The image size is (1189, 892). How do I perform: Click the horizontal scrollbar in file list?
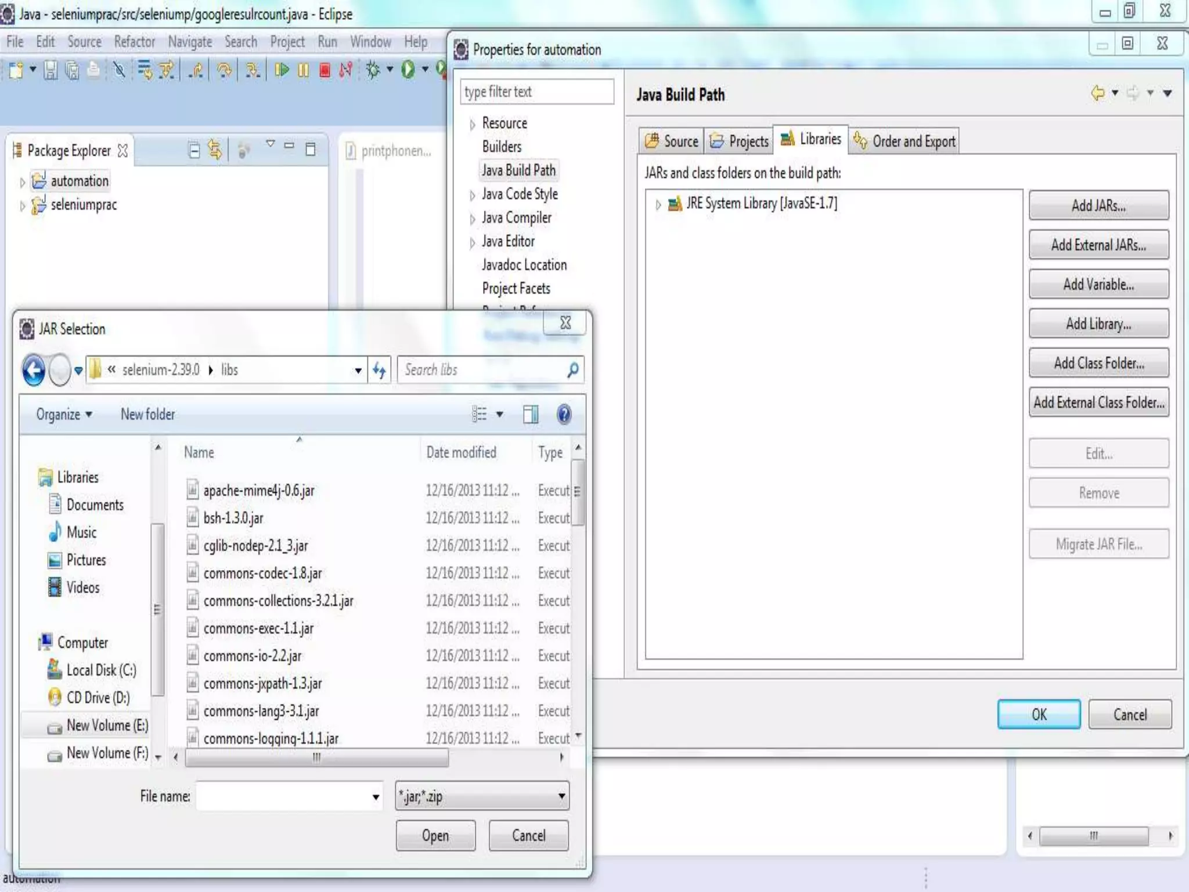coord(316,757)
